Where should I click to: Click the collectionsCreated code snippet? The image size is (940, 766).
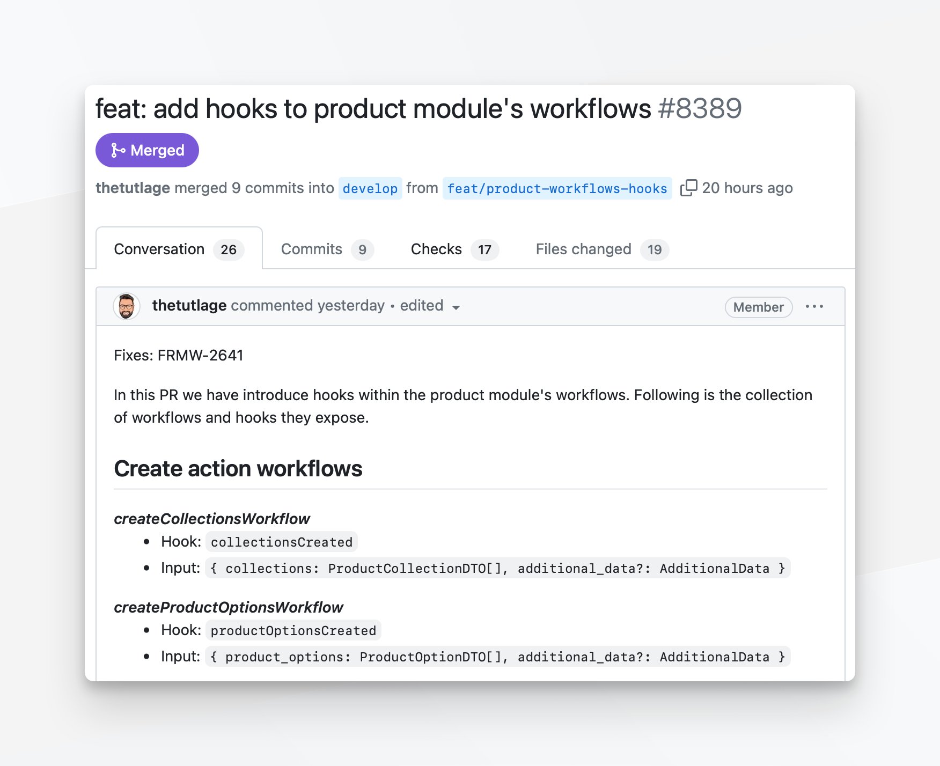(282, 542)
